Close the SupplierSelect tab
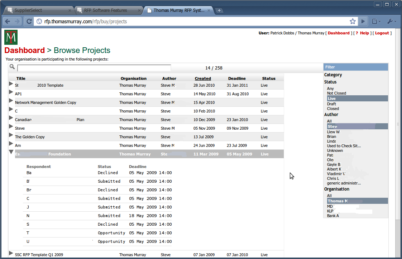402x259 pixels. [70, 10]
